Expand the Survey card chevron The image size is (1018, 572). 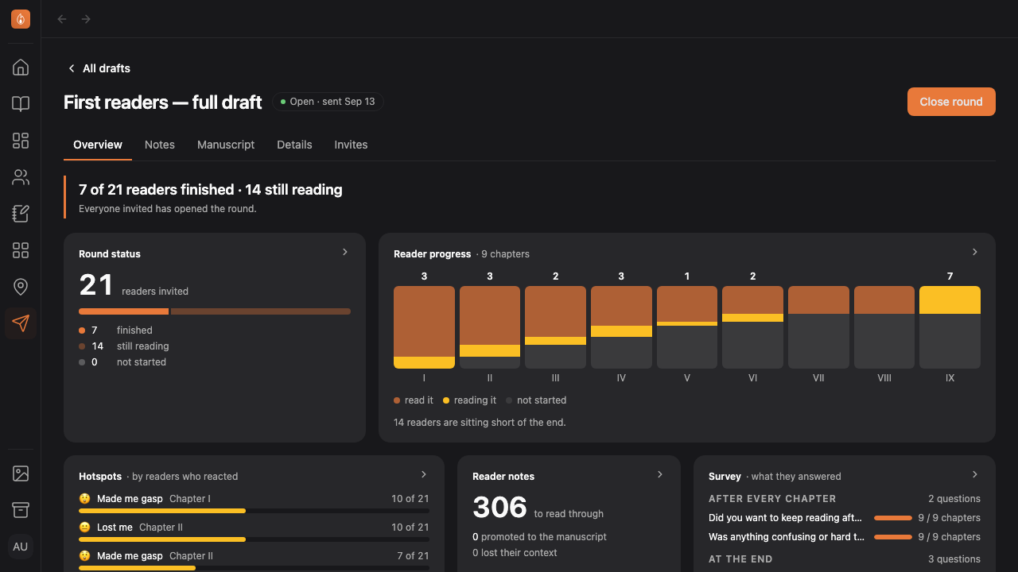975,474
